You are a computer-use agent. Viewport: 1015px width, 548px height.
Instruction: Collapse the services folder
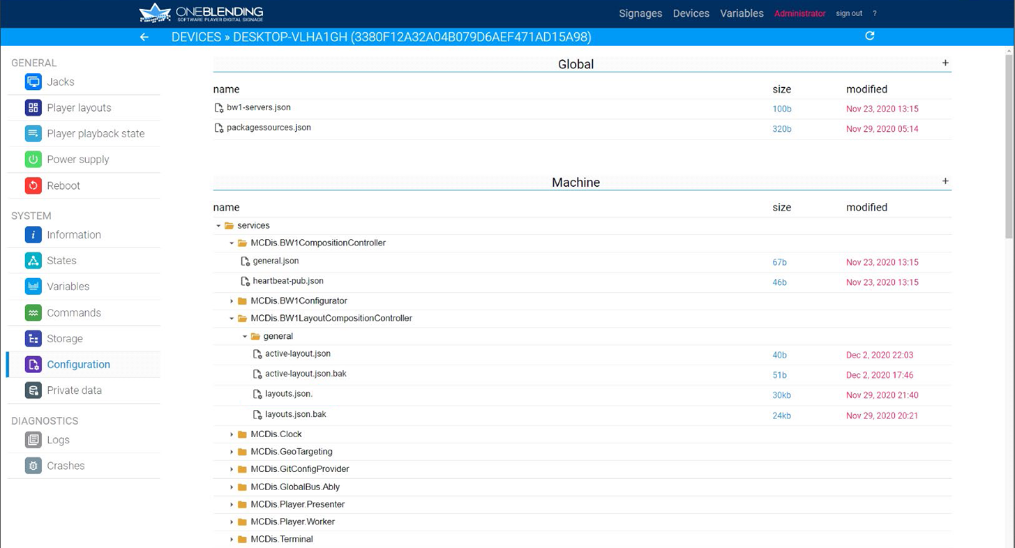218,226
